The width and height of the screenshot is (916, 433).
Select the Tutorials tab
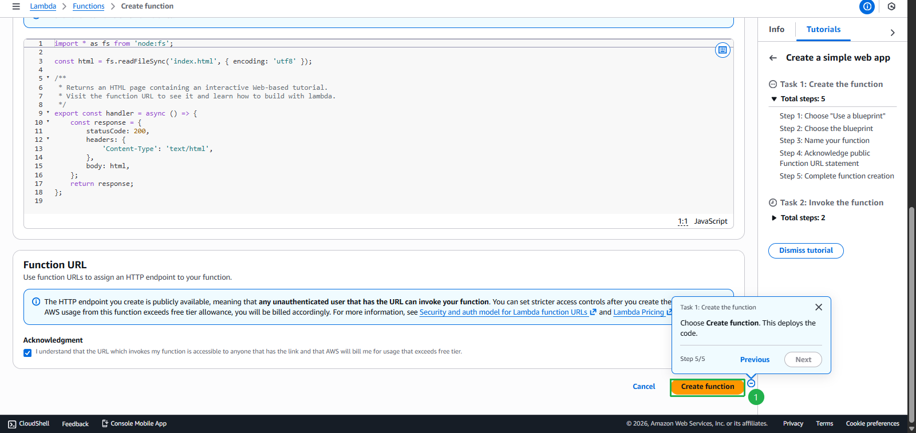pyautogui.click(x=823, y=29)
